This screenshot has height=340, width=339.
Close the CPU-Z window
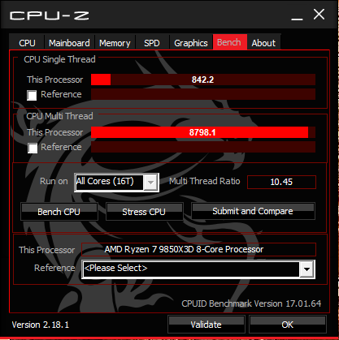pos(319,15)
